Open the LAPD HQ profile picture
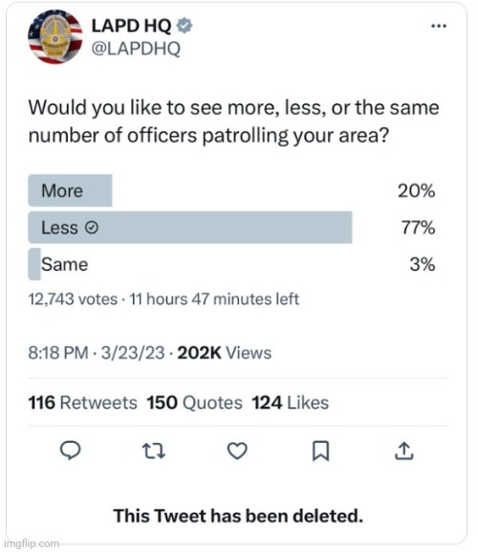This screenshot has height=552, width=478. pyautogui.click(x=55, y=36)
